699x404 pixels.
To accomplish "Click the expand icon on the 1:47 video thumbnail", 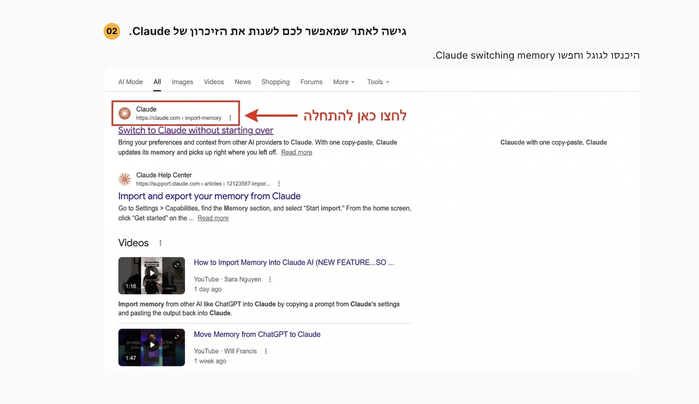I will (x=177, y=337).
